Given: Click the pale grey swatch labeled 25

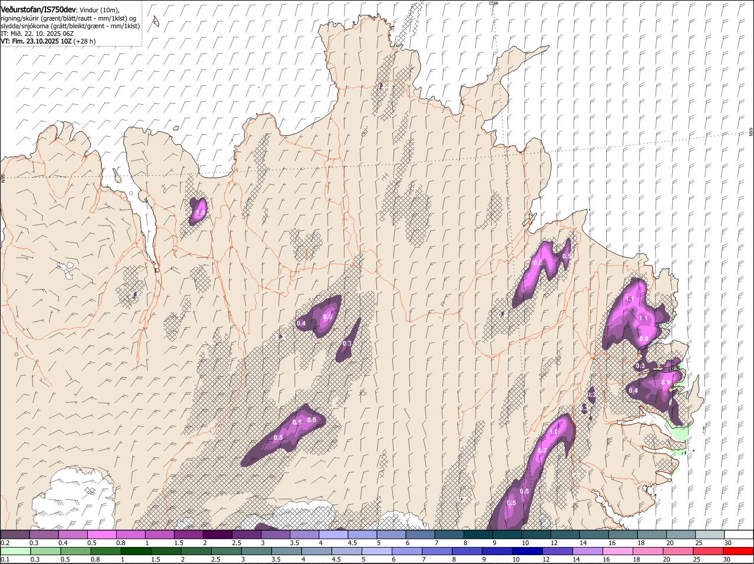Looking at the screenshot, I should 710,535.
